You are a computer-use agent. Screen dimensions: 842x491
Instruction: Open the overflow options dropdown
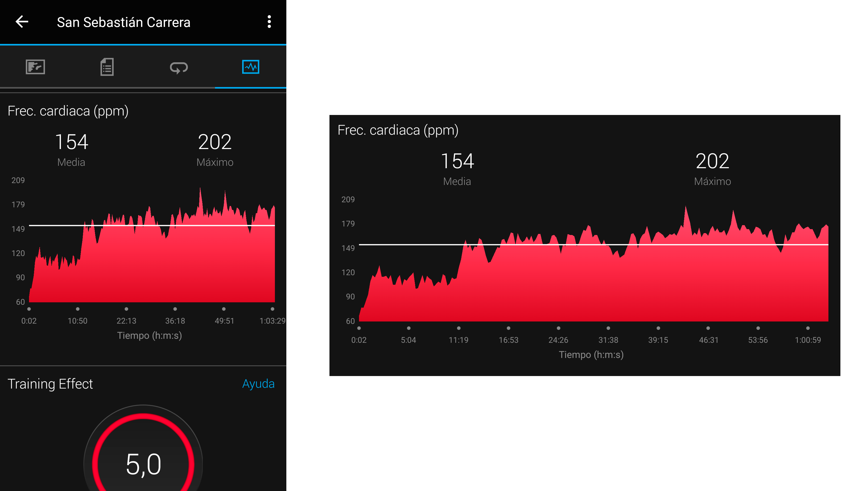[269, 22]
